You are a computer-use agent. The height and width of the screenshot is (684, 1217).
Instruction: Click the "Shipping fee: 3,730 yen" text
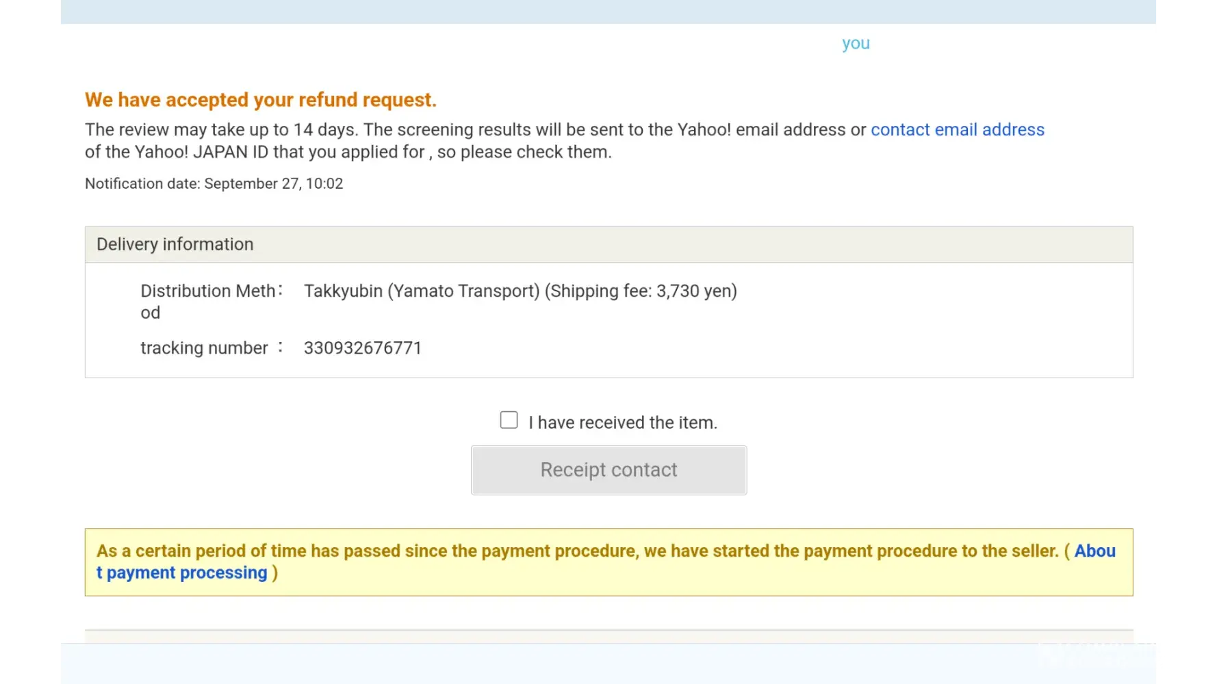641,291
